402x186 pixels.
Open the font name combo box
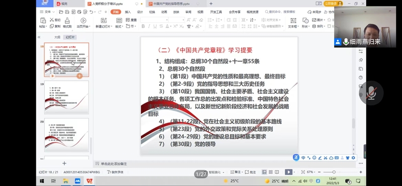154,20
